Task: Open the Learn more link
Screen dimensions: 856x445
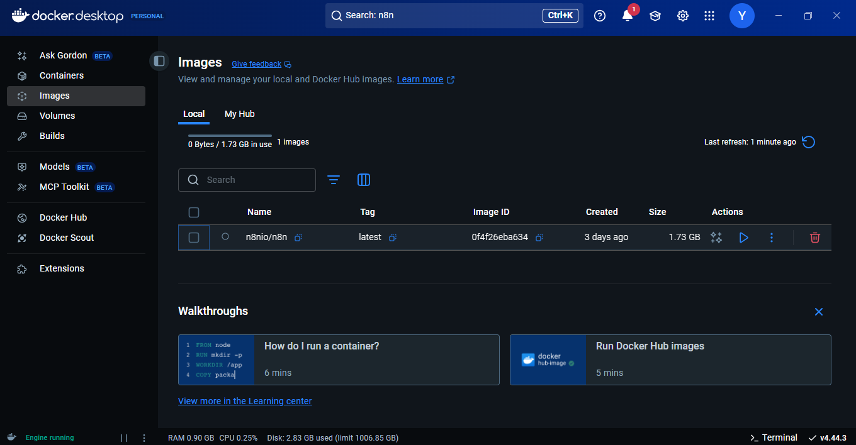Action: coord(425,80)
